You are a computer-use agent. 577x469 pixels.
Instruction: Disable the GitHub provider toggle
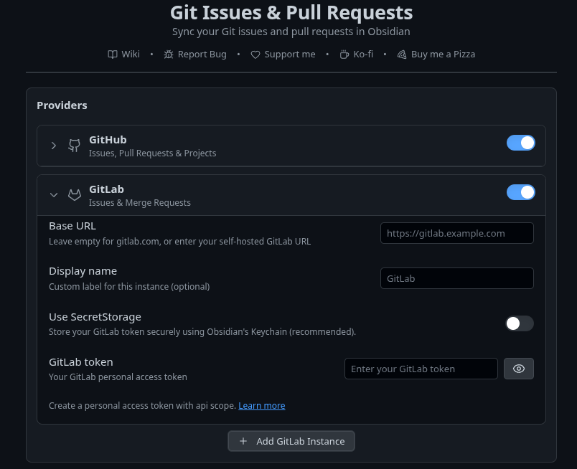tap(521, 143)
